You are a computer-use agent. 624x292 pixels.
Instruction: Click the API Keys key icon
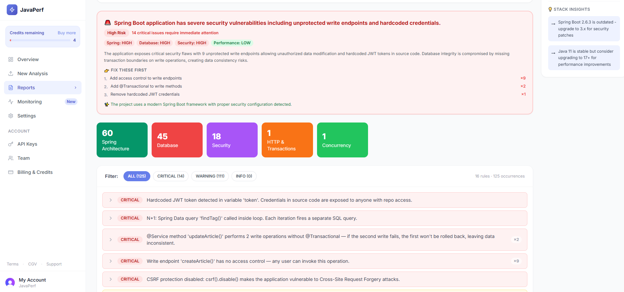click(x=11, y=144)
